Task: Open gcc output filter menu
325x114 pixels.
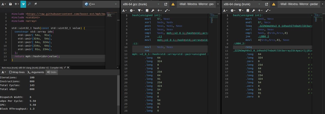Action: point(141,11)
